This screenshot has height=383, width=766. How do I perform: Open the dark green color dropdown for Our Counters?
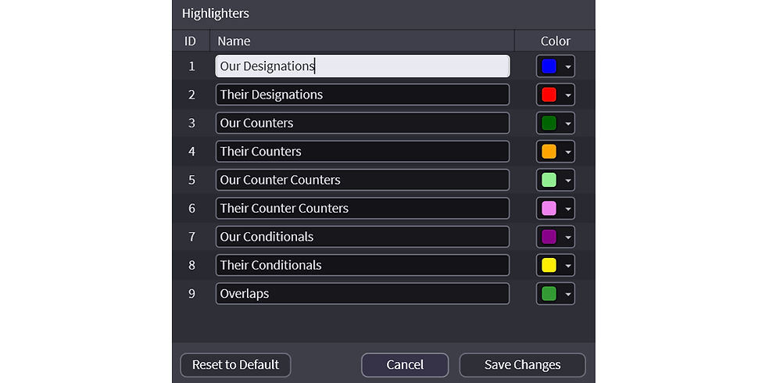pos(567,123)
